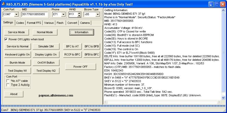Click Display Lights On button
The height and width of the screenshot is (113, 227).
click(46, 54)
